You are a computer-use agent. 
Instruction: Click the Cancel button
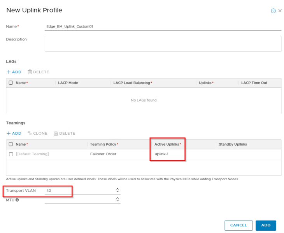(x=238, y=225)
